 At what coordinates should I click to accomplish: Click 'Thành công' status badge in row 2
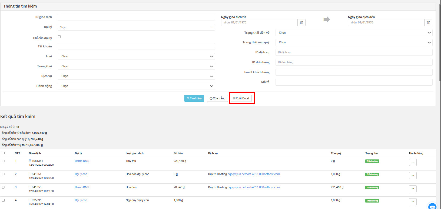[372, 175]
